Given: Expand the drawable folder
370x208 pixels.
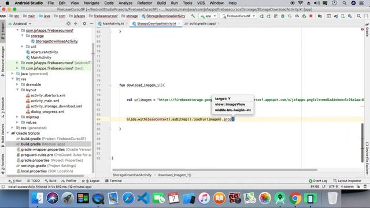Looking at the screenshot, I should click(17, 84).
